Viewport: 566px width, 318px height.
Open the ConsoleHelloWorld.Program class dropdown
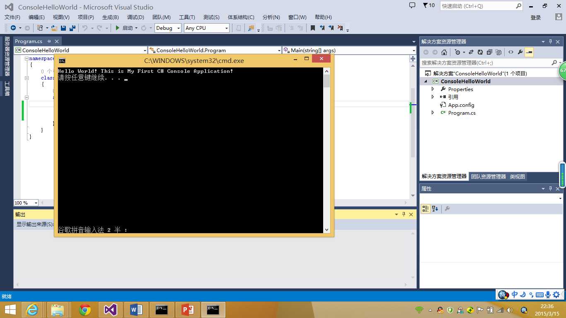[x=279, y=51]
